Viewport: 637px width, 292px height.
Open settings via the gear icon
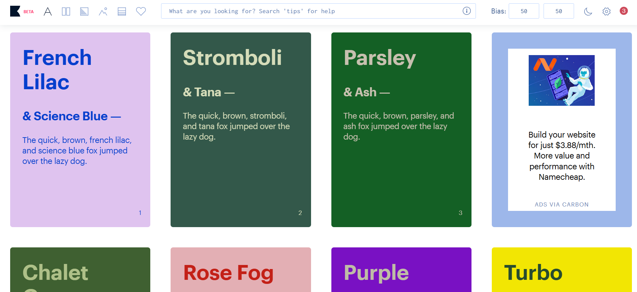pyautogui.click(x=606, y=11)
